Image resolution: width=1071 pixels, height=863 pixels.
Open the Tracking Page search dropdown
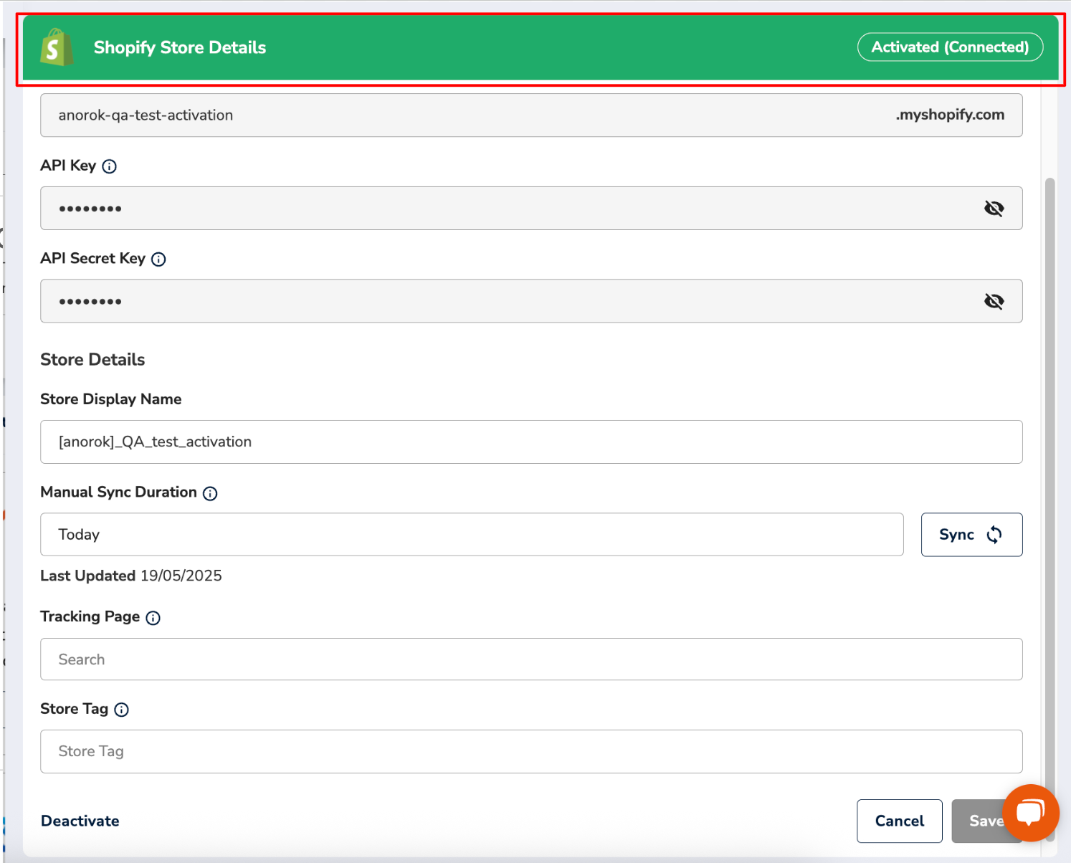pos(531,659)
